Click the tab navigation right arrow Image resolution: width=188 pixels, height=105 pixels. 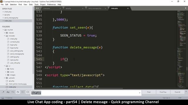click(x=38, y=8)
